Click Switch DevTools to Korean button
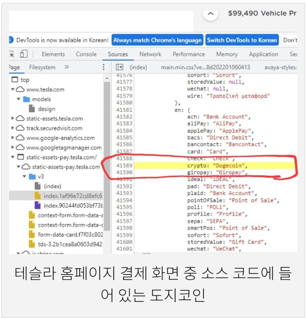This screenshot has width=306, height=318. pyautogui.click(x=242, y=40)
